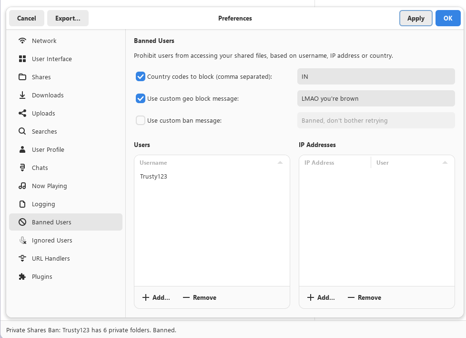This screenshot has width=466, height=338.
Task: Switch to Chats preferences
Action: (x=66, y=168)
